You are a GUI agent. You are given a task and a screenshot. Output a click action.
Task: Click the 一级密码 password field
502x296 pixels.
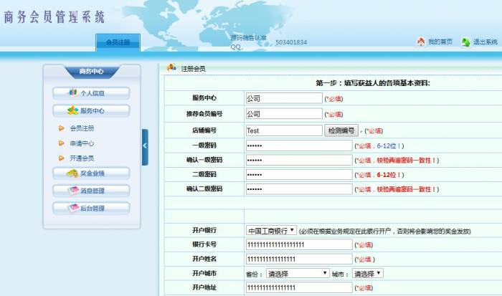298,145
